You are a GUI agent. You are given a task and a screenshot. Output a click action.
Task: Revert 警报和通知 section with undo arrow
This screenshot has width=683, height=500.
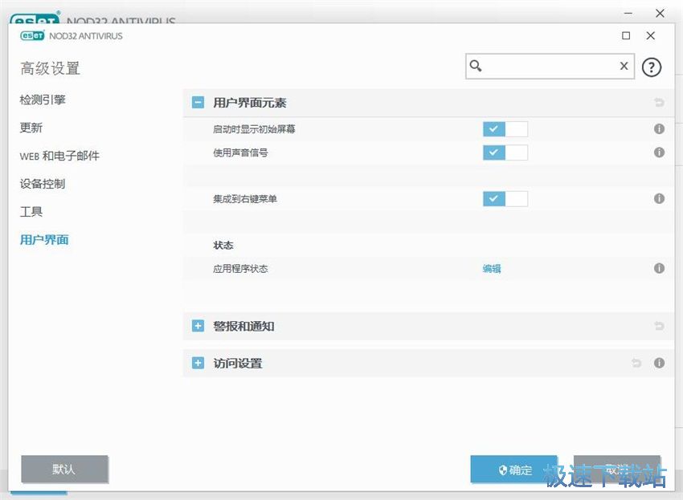tap(659, 326)
